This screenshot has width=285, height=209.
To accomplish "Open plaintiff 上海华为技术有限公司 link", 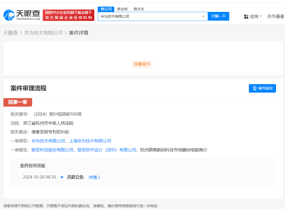I will (90, 141).
